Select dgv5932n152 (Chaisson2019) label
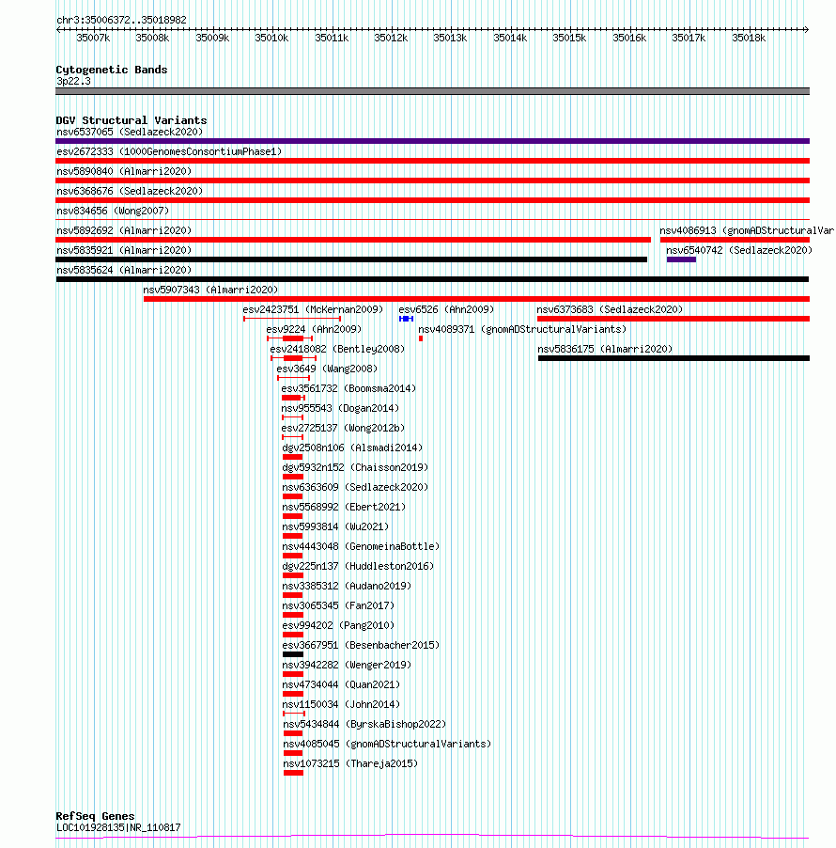Screen dimensions: 836x848 pyautogui.click(x=355, y=468)
